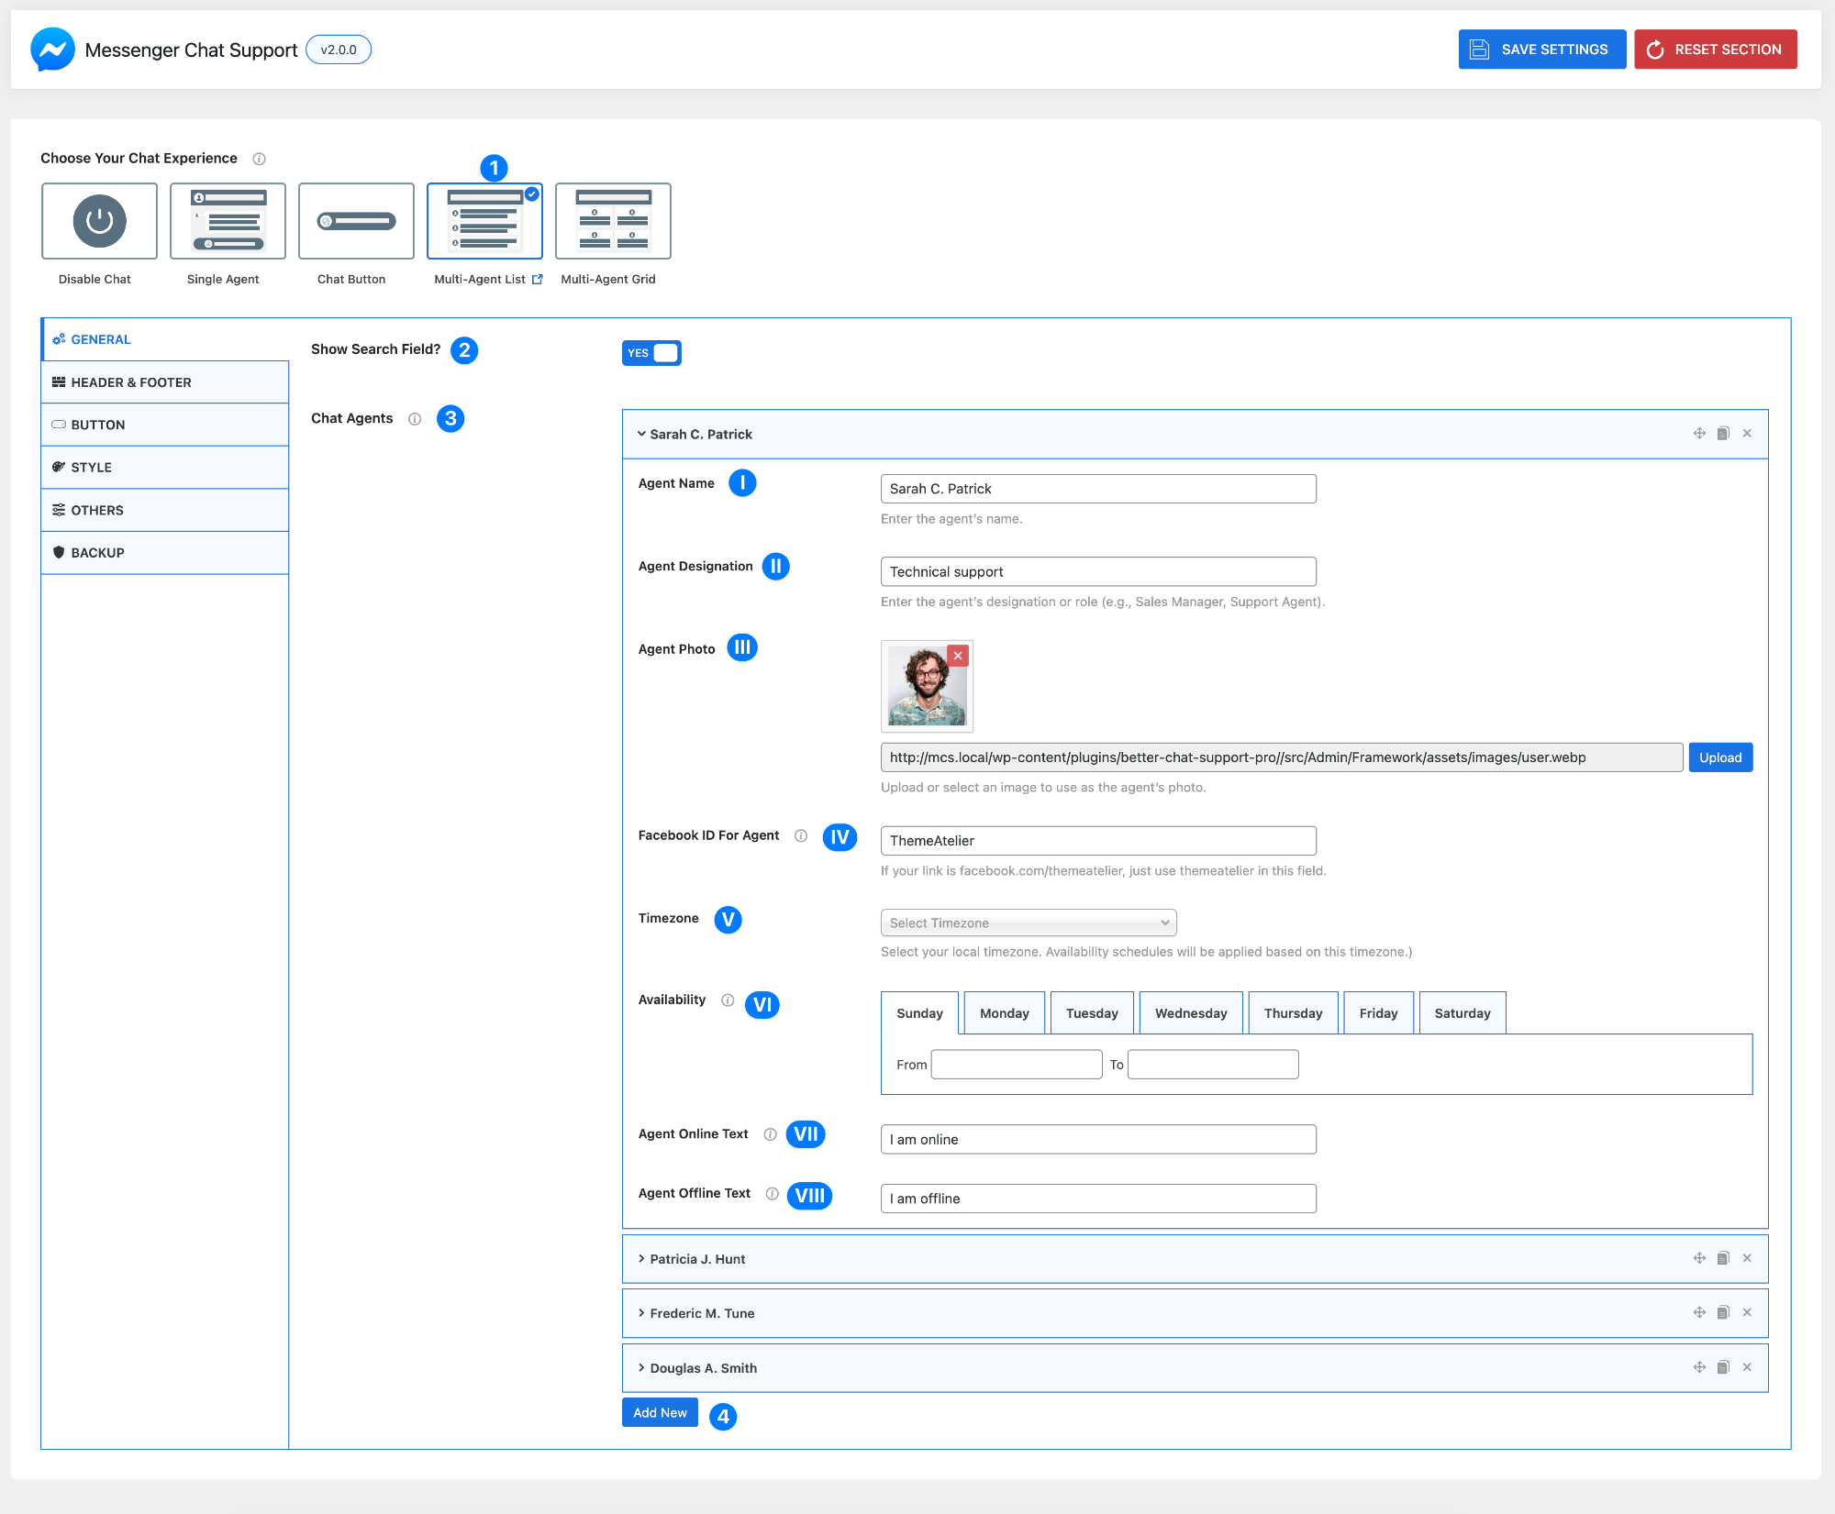Click info icon next to Chat Agents
This screenshot has width=1835, height=1514.
pos(415,419)
